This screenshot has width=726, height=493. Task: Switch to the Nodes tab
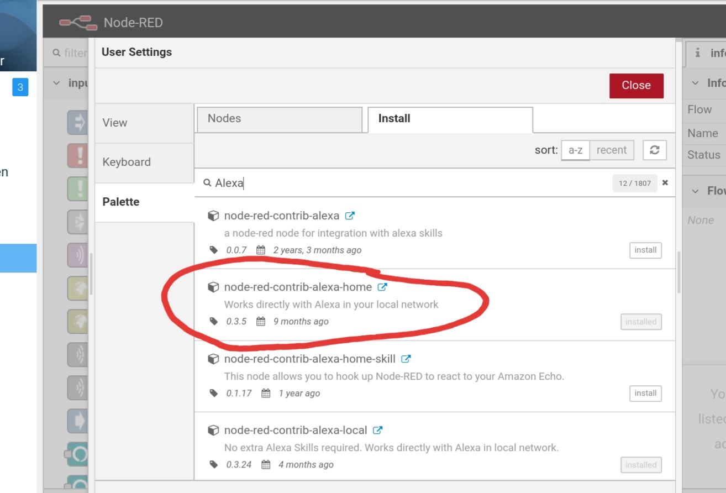[280, 119]
